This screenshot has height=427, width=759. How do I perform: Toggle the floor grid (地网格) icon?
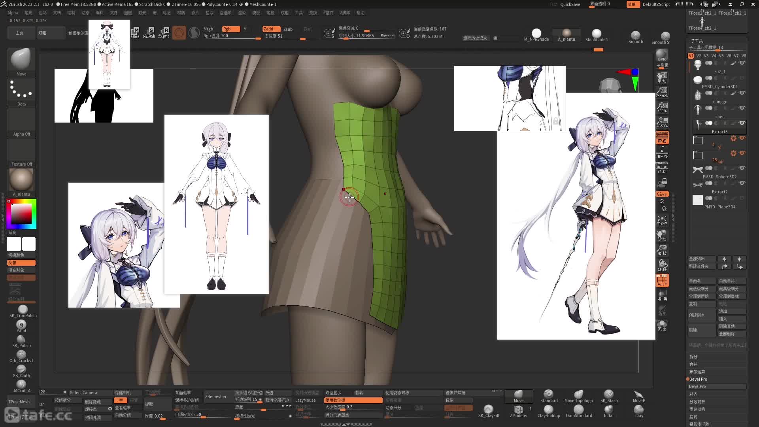coord(662,153)
